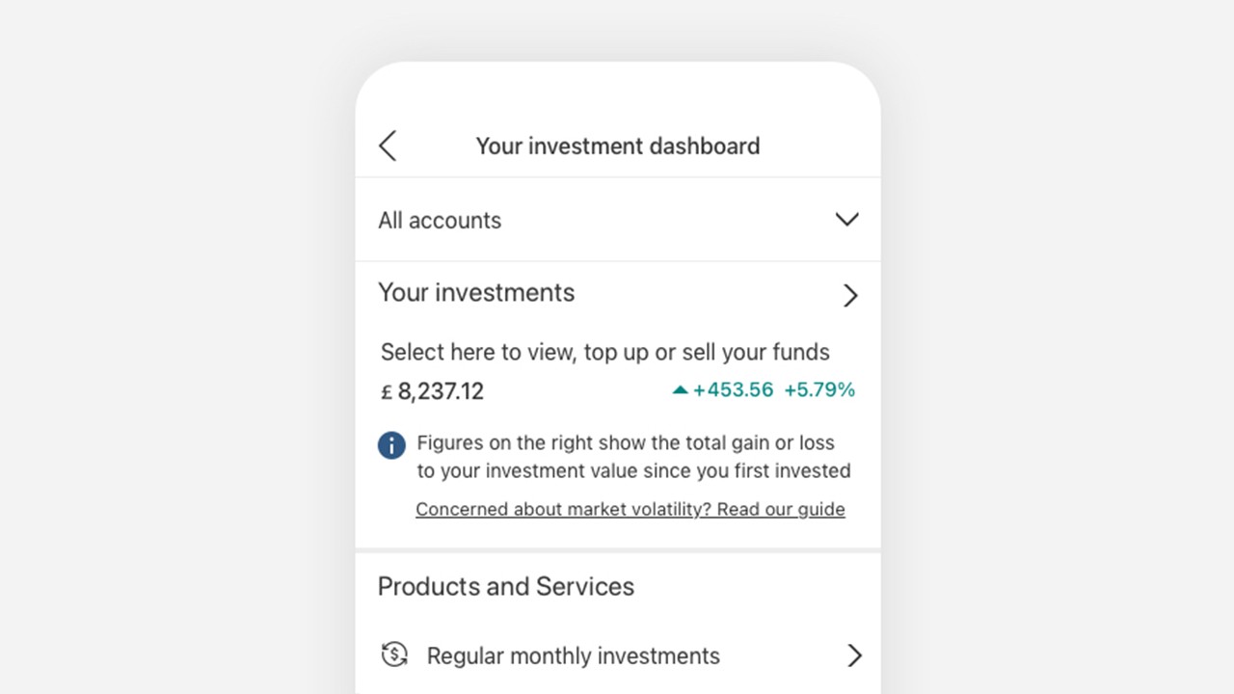Open Regular monthly investments via its right chevron
Viewport: 1234px width, 694px height.
854,655
